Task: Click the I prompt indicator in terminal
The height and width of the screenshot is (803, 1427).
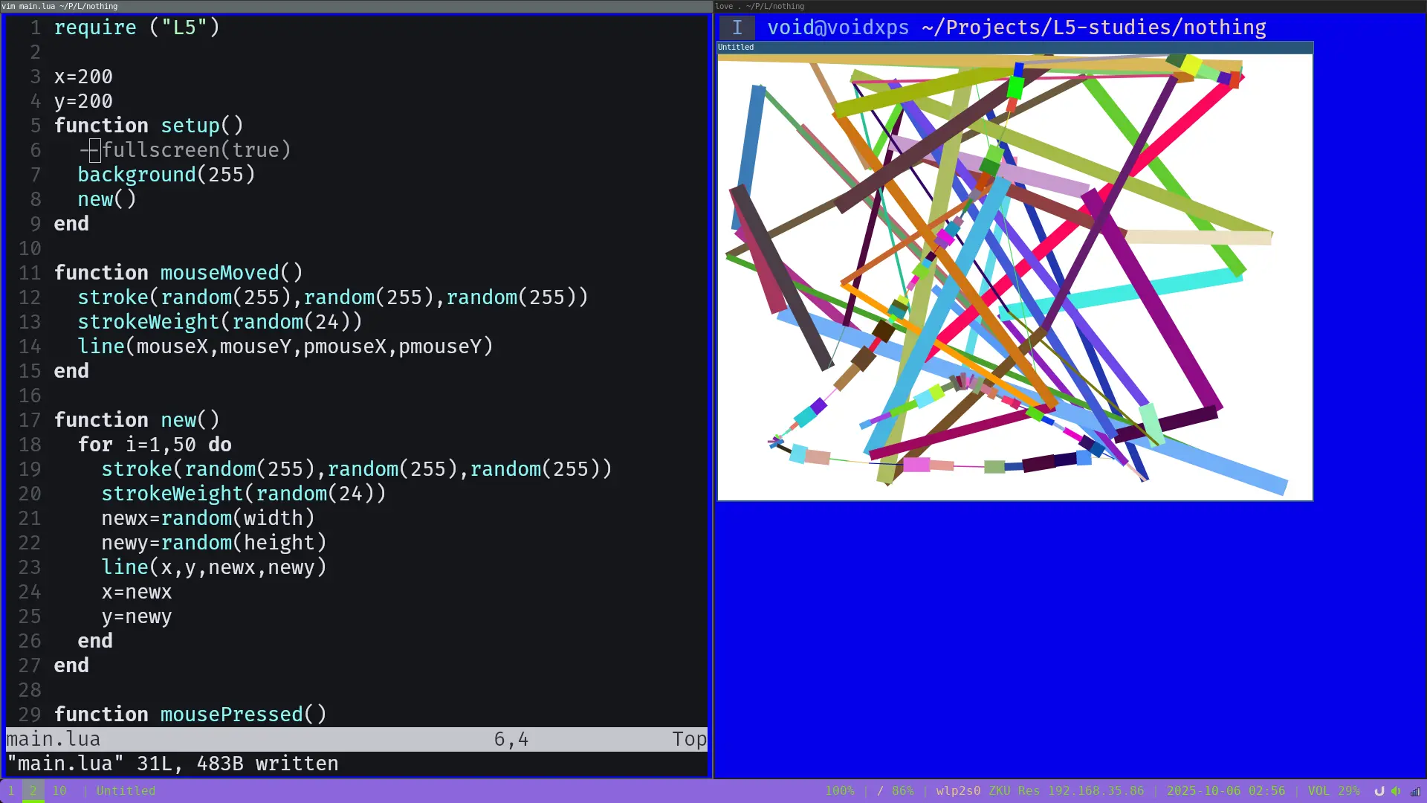Action: (x=737, y=28)
